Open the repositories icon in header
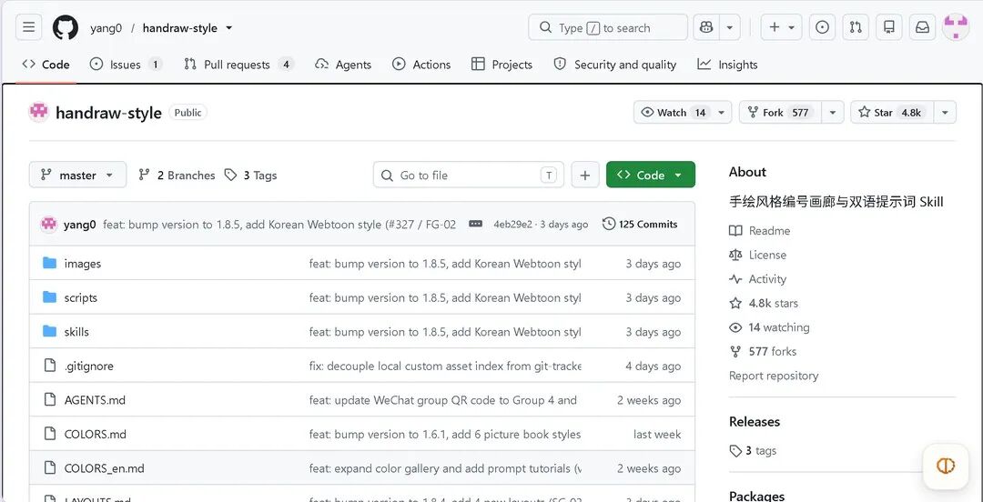This screenshot has height=502, width=983. [x=889, y=27]
